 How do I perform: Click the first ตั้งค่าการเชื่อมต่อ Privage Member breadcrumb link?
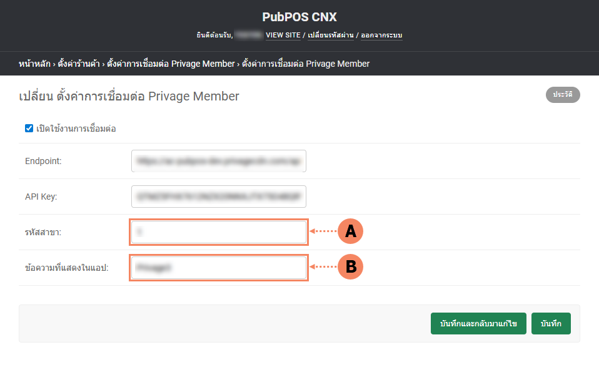point(171,64)
